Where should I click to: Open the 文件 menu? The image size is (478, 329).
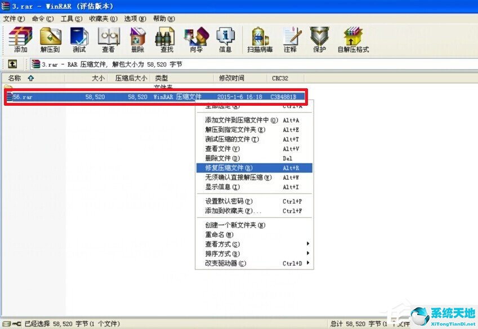[x=14, y=18]
